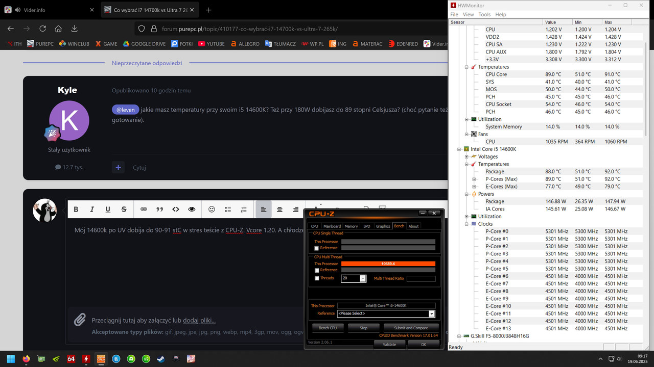Click the plus multiquote button on Kyle's post

click(x=118, y=167)
